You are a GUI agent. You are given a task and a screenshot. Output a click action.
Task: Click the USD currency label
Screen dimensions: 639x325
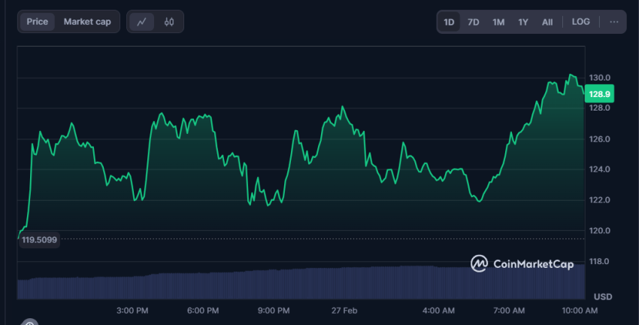[x=603, y=296]
